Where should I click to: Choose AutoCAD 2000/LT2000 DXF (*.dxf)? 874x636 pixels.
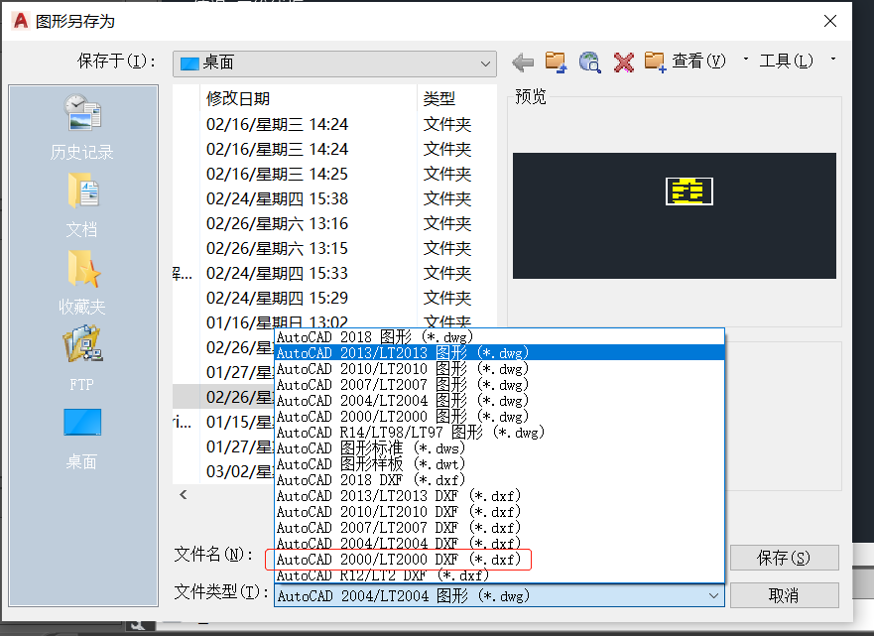(499, 559)
